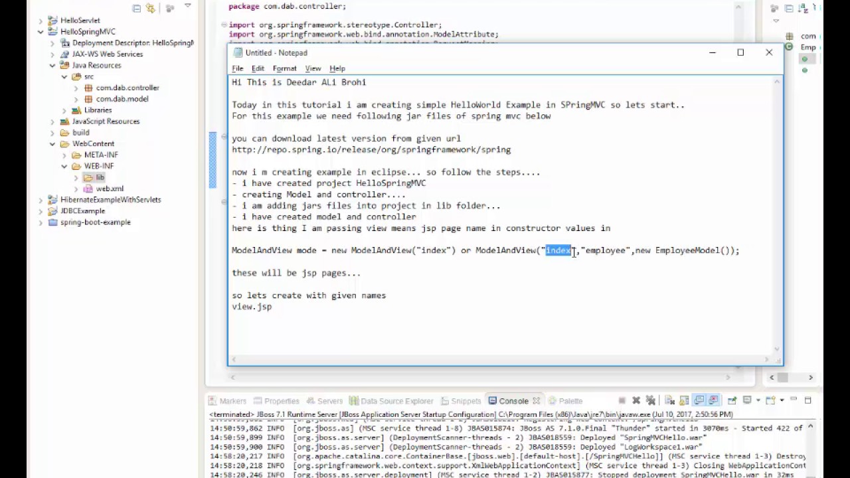Click the Notepad vertical scrollbar up arrow

777,82
